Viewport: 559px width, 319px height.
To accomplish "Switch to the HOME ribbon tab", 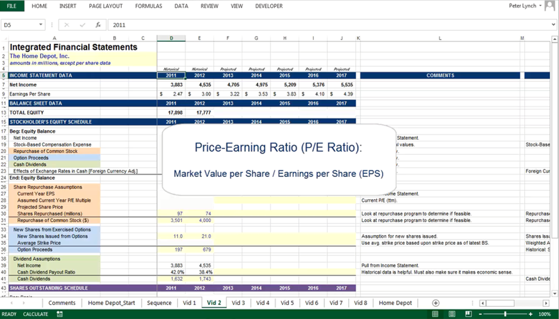I will (x=39, y=6).
